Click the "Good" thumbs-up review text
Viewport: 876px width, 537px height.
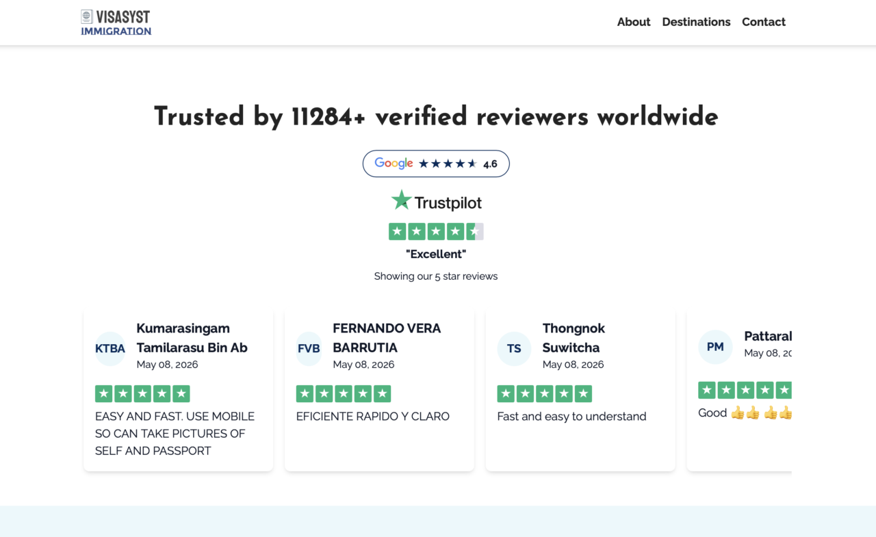(745, 413)
